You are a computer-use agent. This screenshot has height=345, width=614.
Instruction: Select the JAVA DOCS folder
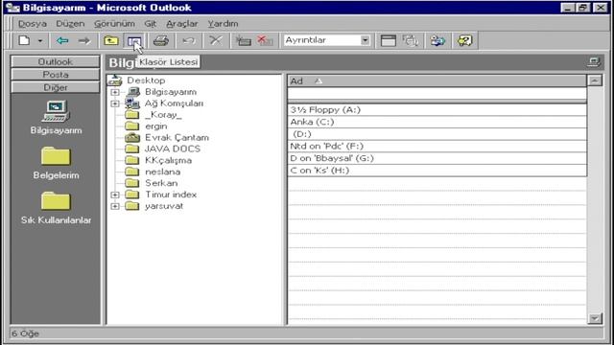173,149
